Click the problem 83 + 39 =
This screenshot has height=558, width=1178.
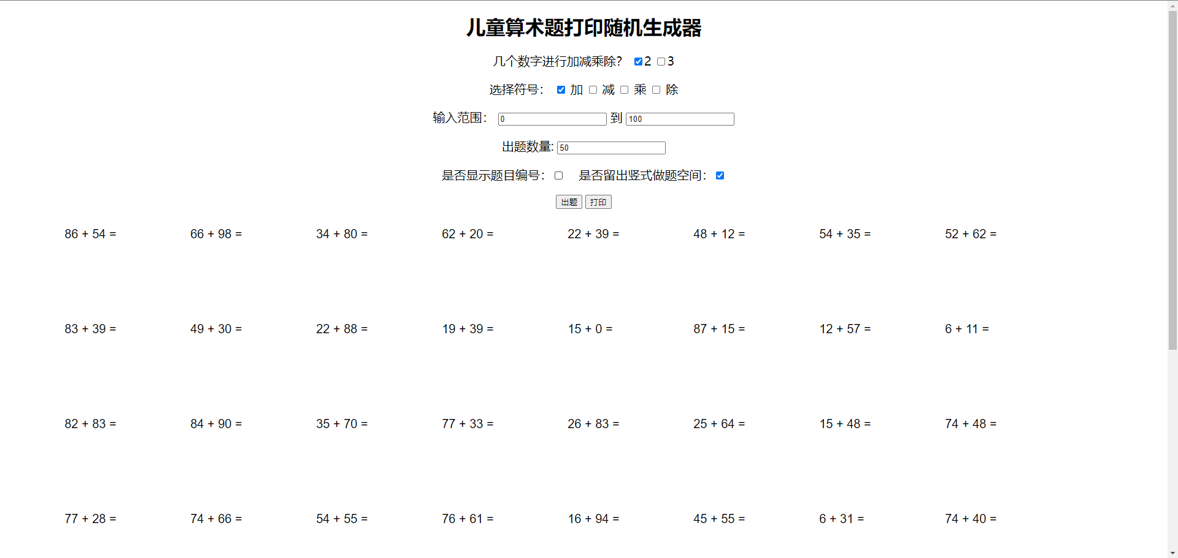90,329
